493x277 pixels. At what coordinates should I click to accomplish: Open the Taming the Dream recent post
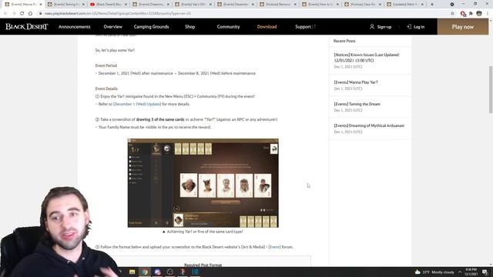click(x=357, y=104)
